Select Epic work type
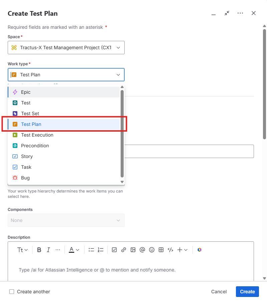267x304 pixels. (x=64, y=92)
